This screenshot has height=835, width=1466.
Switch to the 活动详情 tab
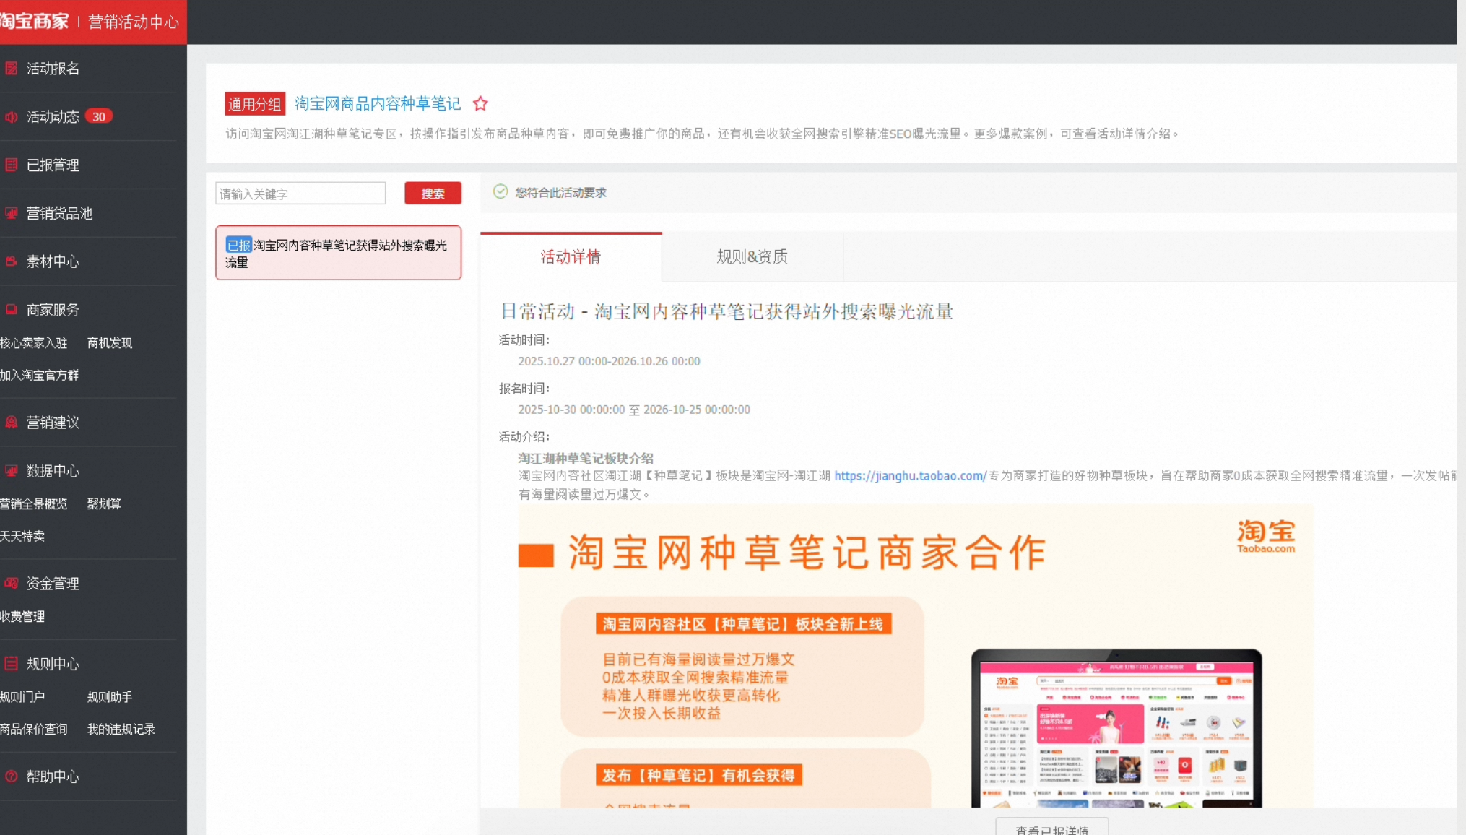click(571, 257)
